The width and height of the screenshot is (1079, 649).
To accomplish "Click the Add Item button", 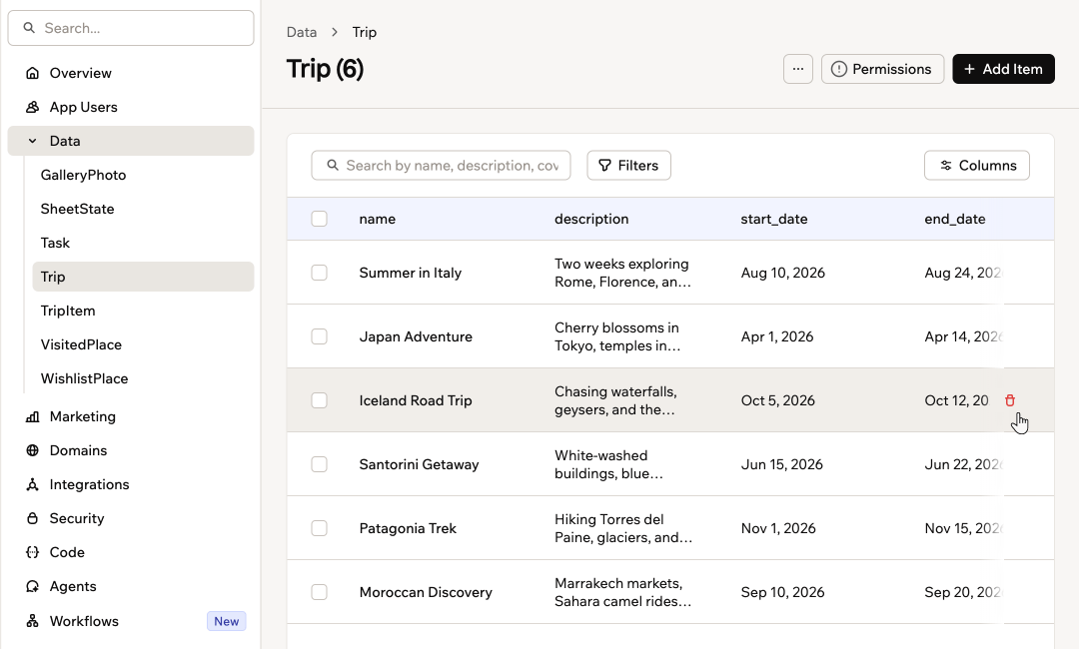I will (1003, 69).
